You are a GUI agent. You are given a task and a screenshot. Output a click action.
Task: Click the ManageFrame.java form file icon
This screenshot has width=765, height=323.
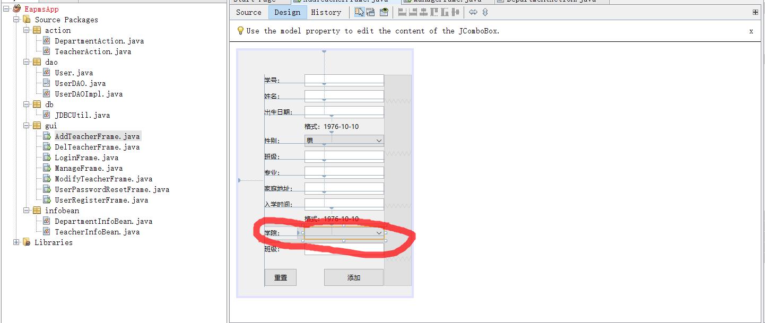pos(47,168)
